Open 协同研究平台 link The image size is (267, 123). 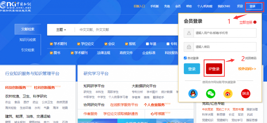[x=94, y=104]
